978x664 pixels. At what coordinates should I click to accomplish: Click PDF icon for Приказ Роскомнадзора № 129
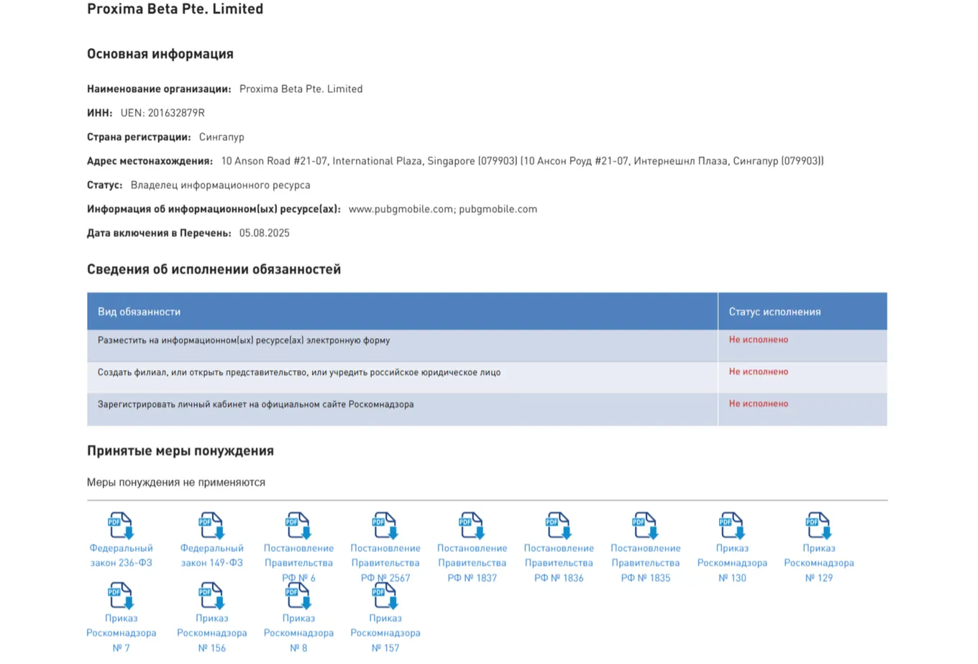coord(818,525)
